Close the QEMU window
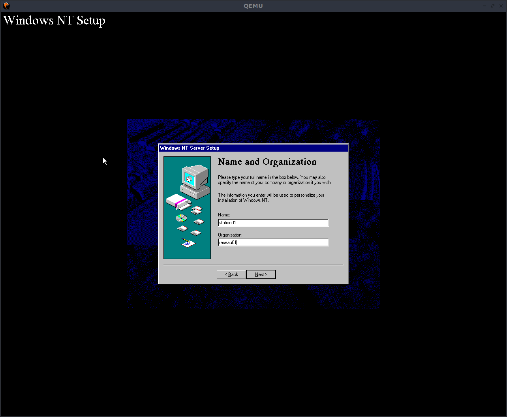The image size is (507, 417). 501,6
